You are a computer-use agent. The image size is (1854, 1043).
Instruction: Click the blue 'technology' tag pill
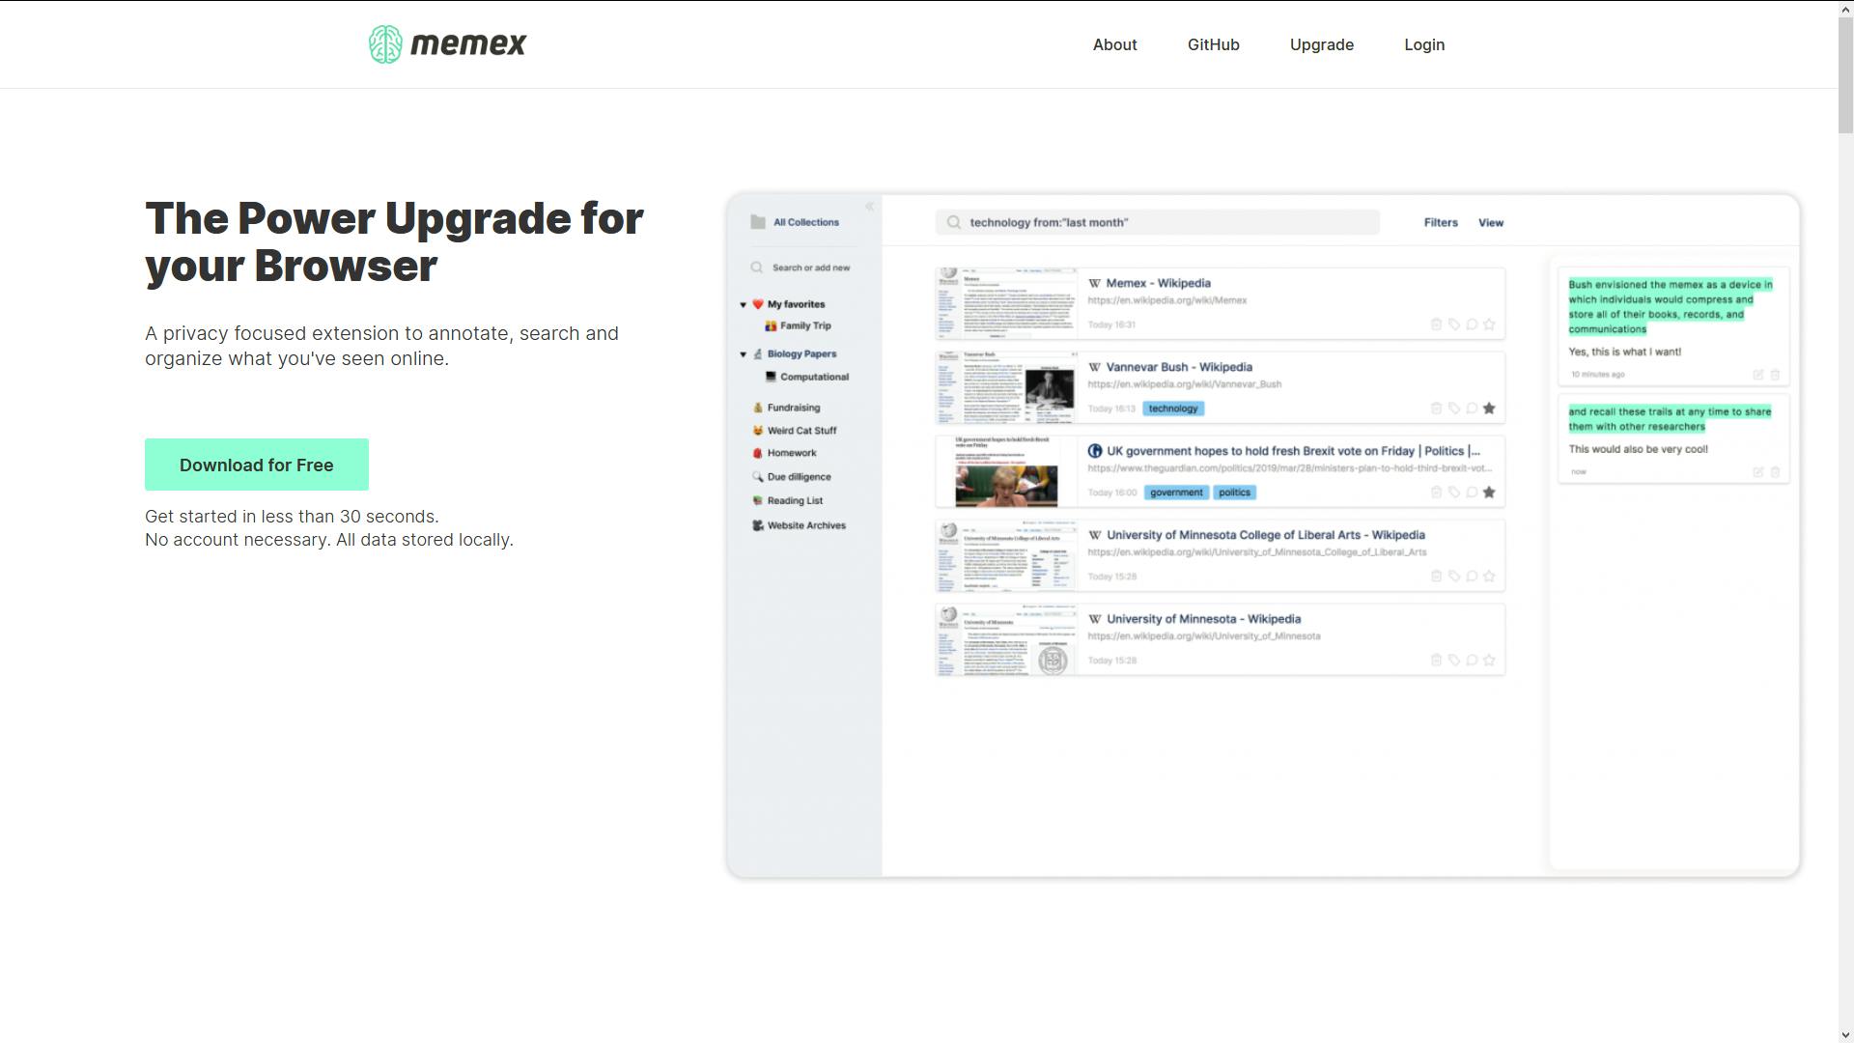(x=1172, y=409)
